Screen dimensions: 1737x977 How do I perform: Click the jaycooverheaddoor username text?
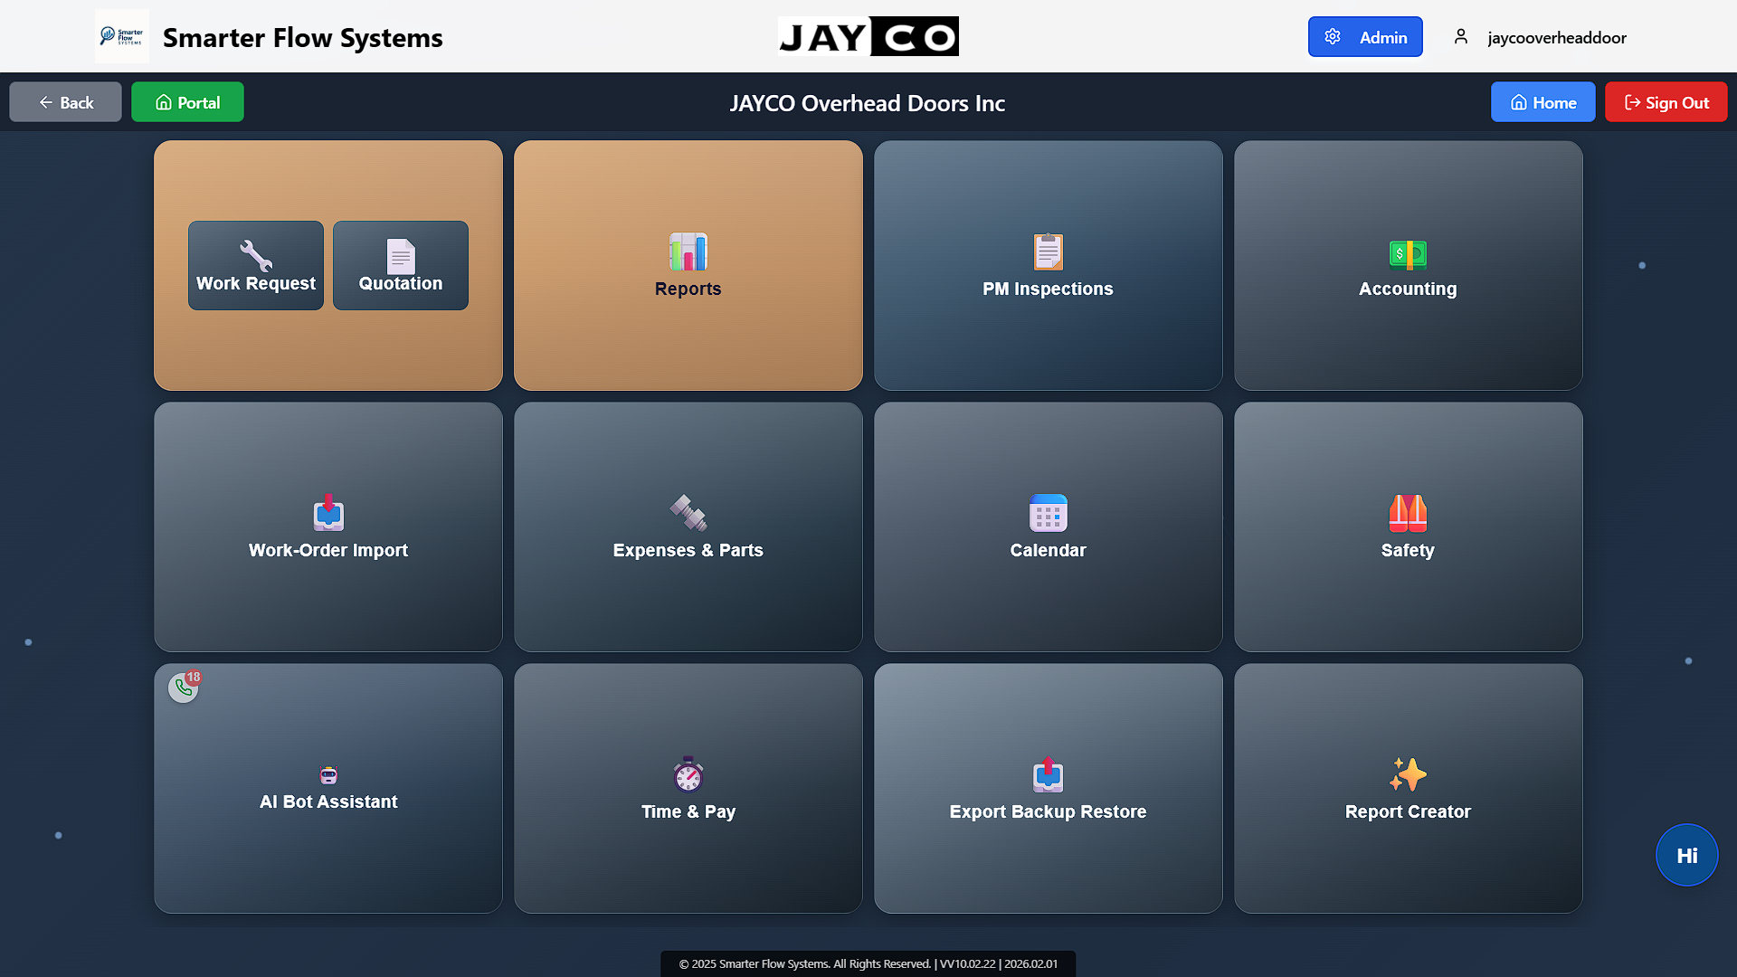[1557, 38]
